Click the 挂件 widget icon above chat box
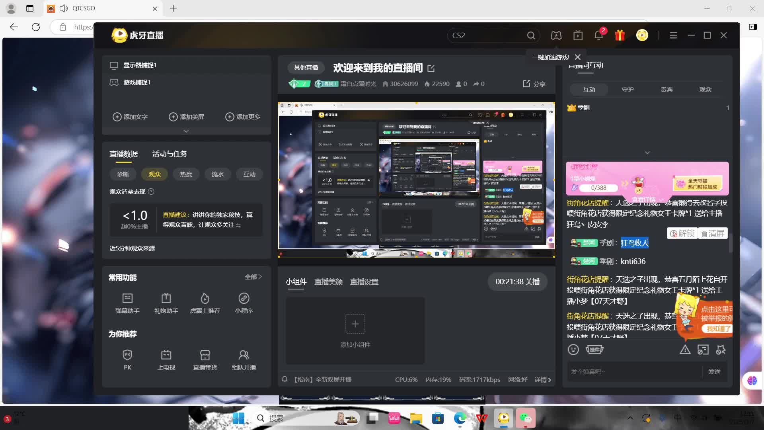Screen dimensions: 764x430 pos(594,350)
